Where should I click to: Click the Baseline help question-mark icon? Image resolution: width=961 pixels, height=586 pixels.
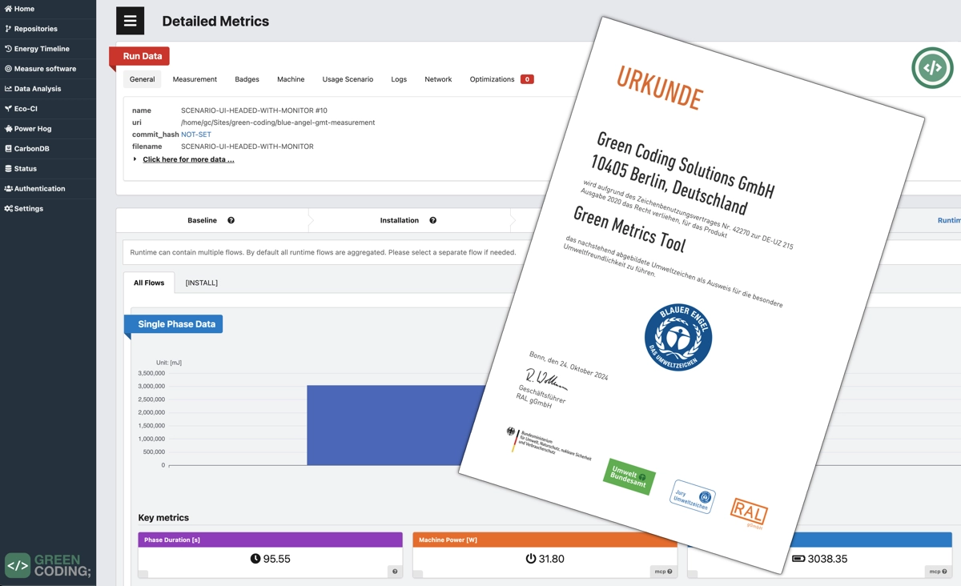click(x=231, y=220)
